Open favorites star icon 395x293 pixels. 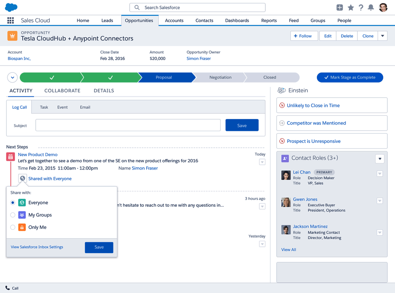350,8
